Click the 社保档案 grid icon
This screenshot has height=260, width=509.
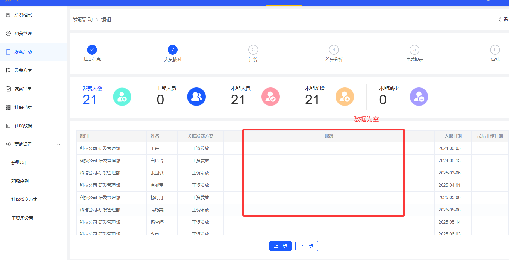8,107
